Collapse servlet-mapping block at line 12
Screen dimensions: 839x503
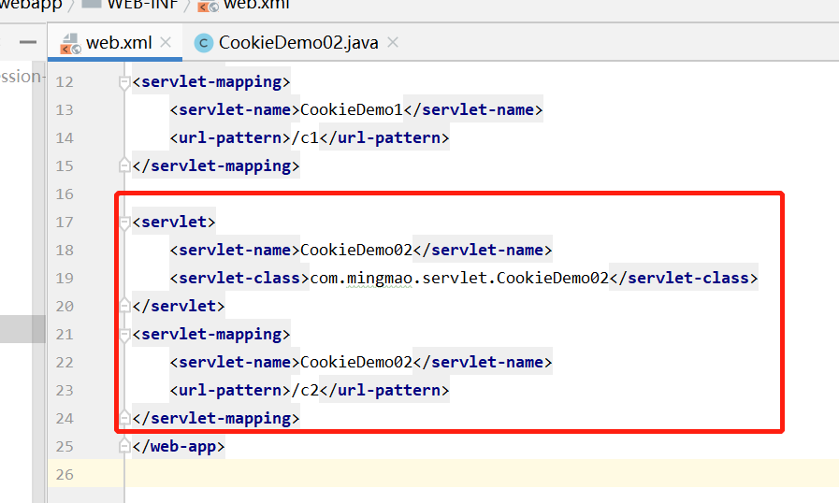pos(124,83)
